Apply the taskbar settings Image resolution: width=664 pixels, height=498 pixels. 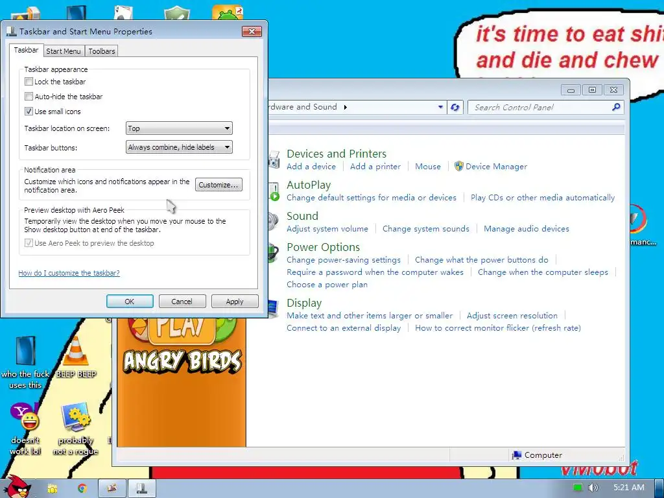pos(235,301)
